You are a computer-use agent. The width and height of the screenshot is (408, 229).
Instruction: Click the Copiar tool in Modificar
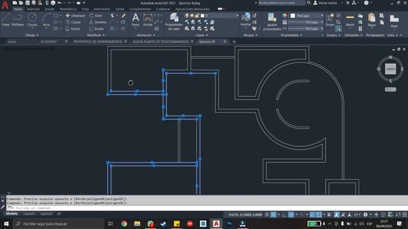[x=73, y=22]
